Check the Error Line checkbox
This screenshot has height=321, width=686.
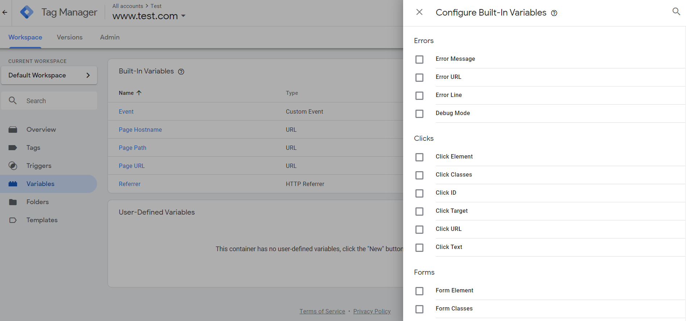click(x=419, y=96)
